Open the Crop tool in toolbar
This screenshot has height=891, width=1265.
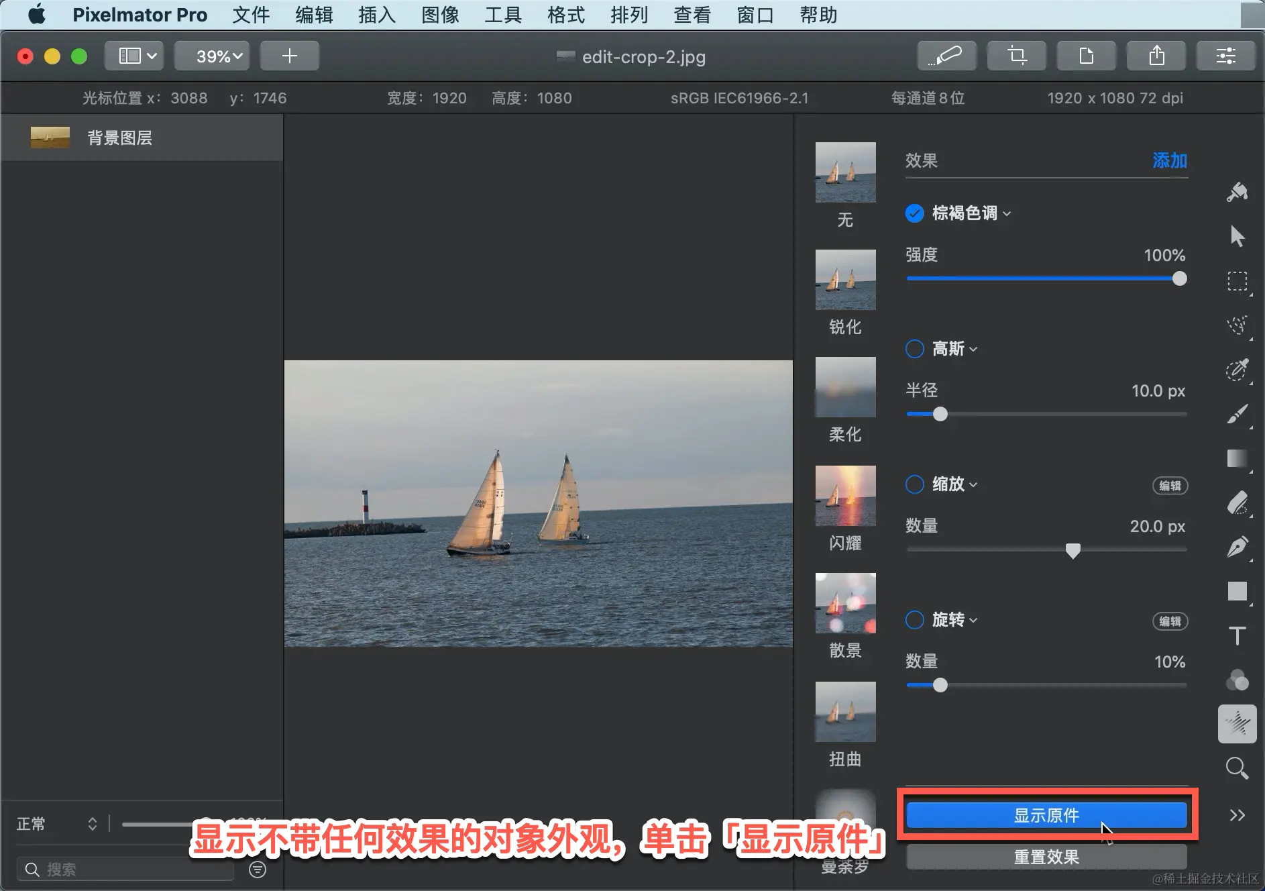pos(1017,56)
